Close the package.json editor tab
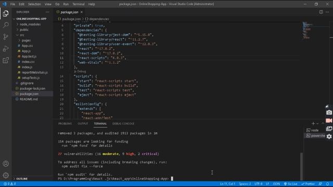 82,12
